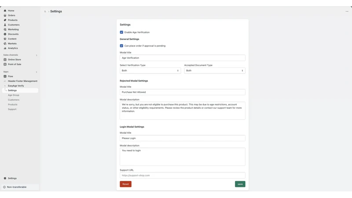Open Online Store sales channel
The image size is (352, 198).
[15, 59]
